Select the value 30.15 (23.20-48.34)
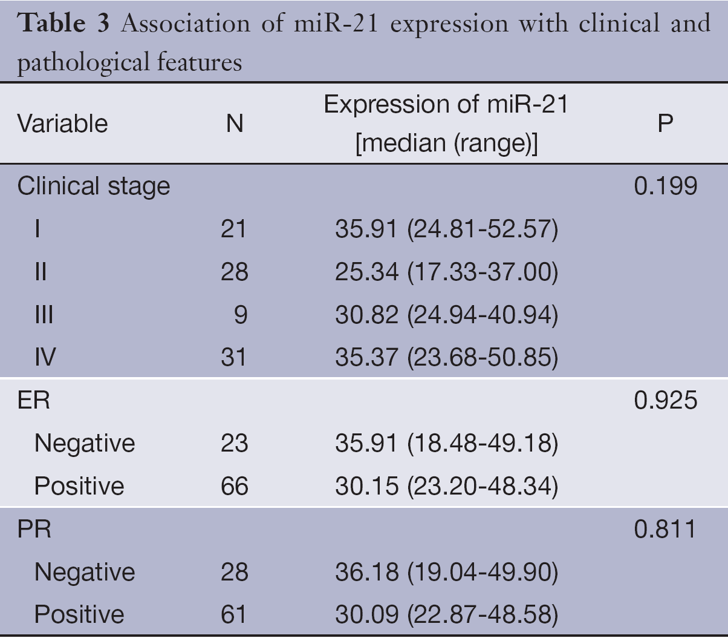The height and width of the screenshot is (638, 728). pyautogui.click(x=446, y=486)
